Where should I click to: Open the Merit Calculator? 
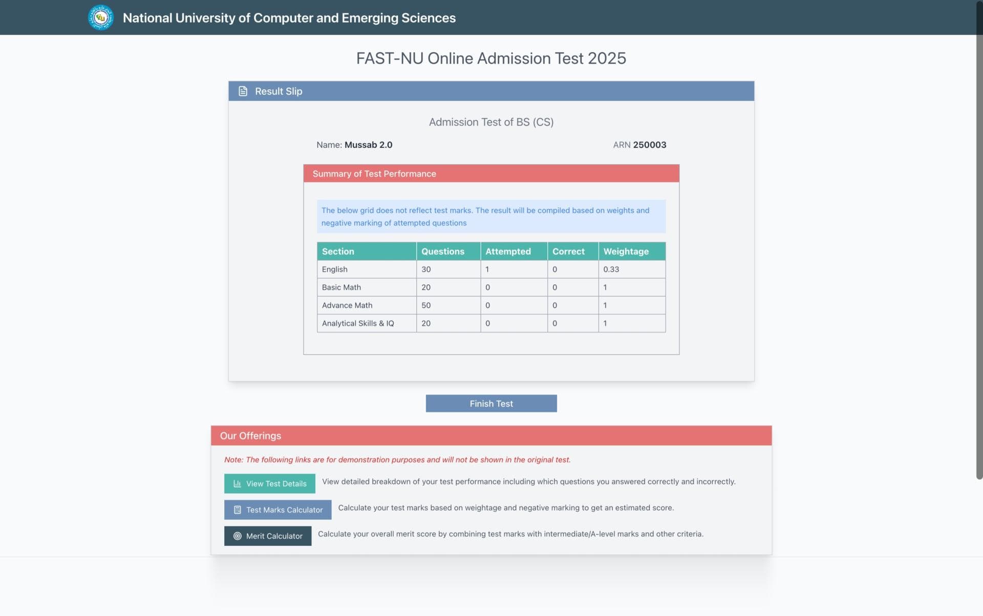click(268, 536)
